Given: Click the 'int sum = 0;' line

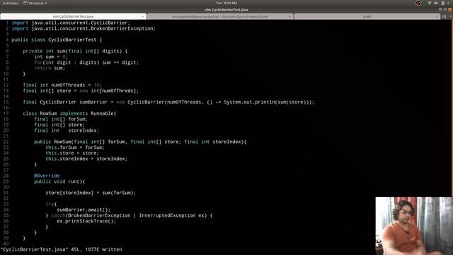Looking at the screenshot, I should pos(51,57).
